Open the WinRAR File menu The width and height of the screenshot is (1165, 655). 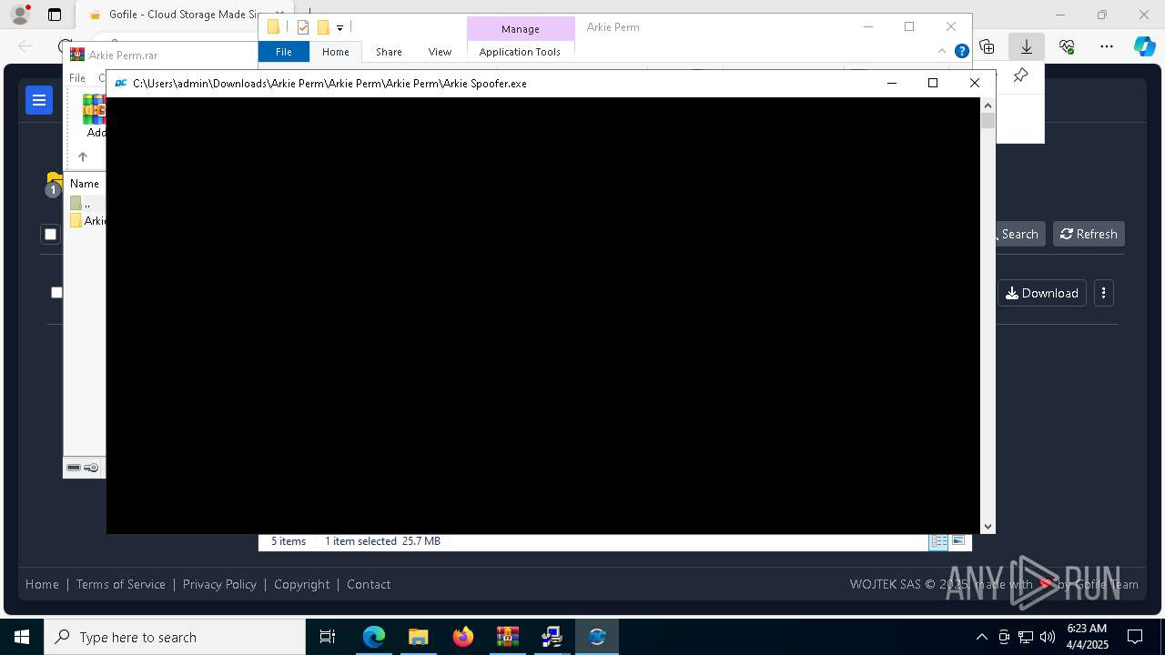77,78
